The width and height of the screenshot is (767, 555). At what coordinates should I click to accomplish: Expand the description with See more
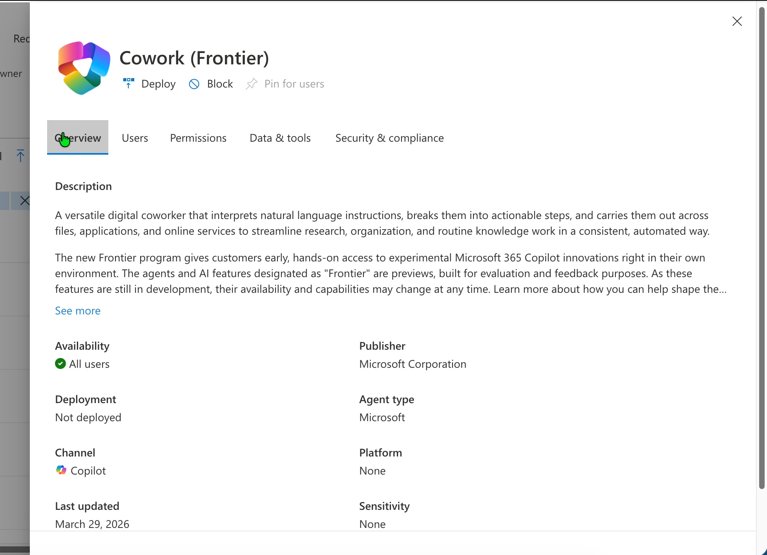(77, 310)
